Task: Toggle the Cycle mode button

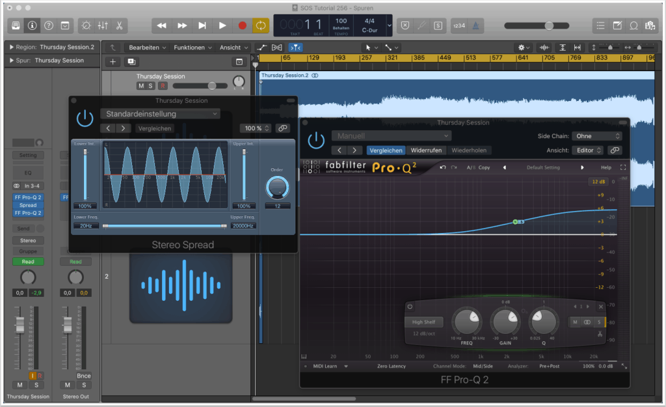Action: click(260, 25)
